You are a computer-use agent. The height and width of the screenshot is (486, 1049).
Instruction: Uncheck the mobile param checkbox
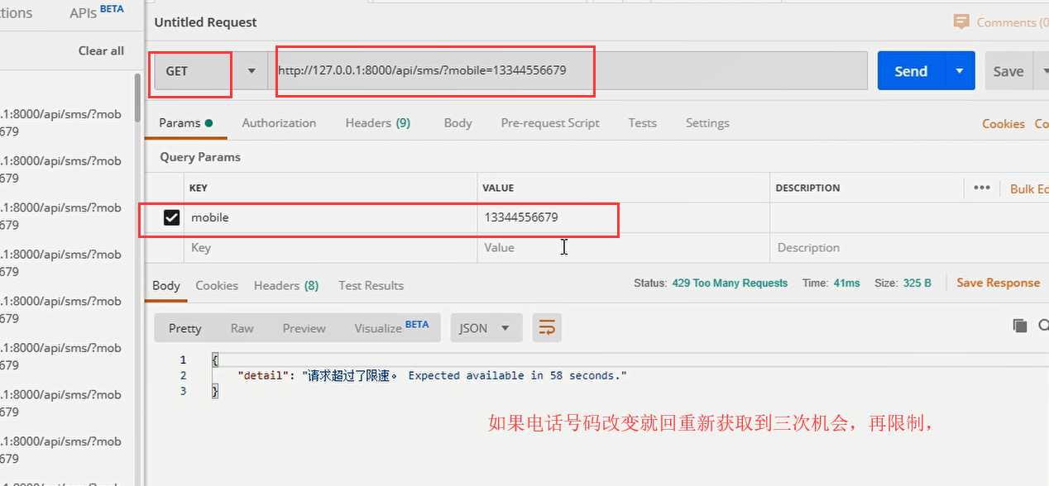click(x=171, y=218)
